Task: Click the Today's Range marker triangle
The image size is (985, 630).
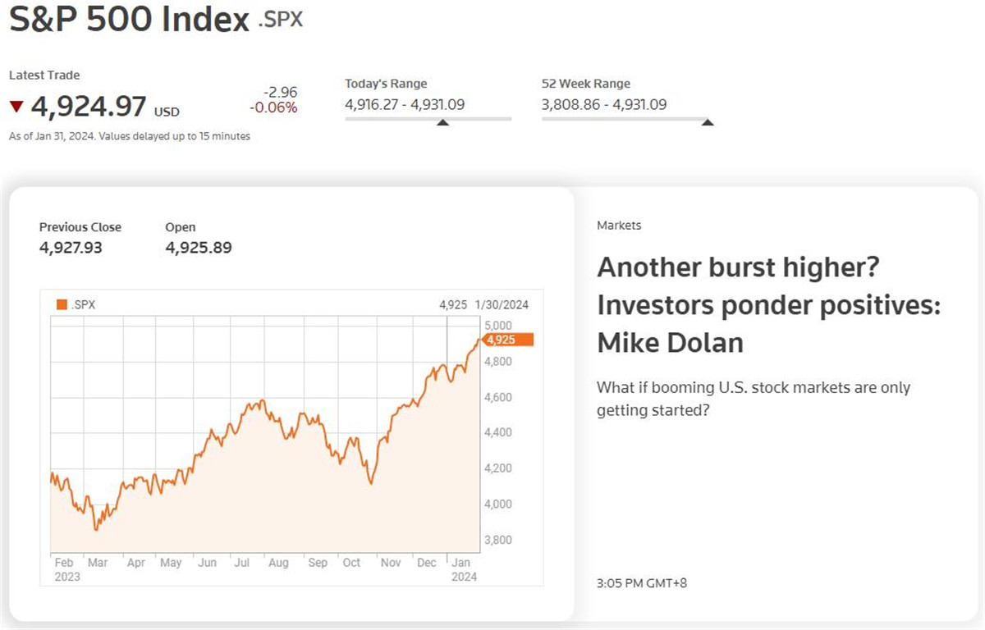Action: pyautogui.click(x=442, y=123)
